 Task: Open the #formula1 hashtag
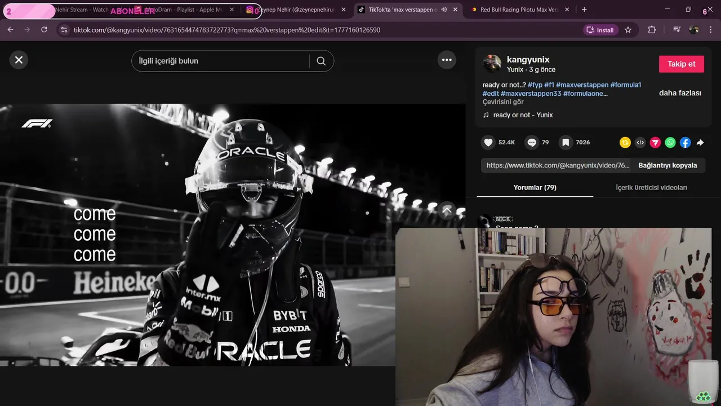[626, 85]
